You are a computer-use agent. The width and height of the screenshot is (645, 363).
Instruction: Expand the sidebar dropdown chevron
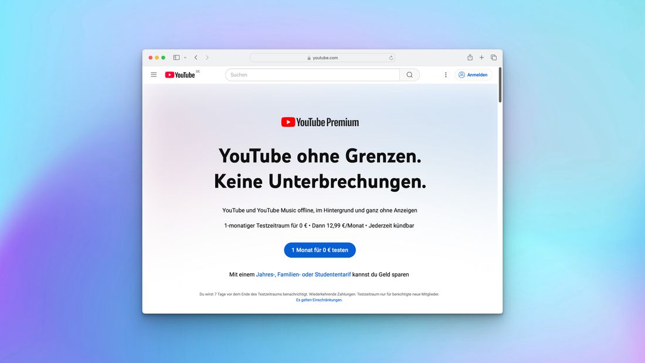185,57
